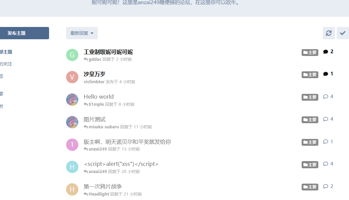This screenshot has height=200, width=349.
Task: Open gddac's green G avatar
Action: 72,55
